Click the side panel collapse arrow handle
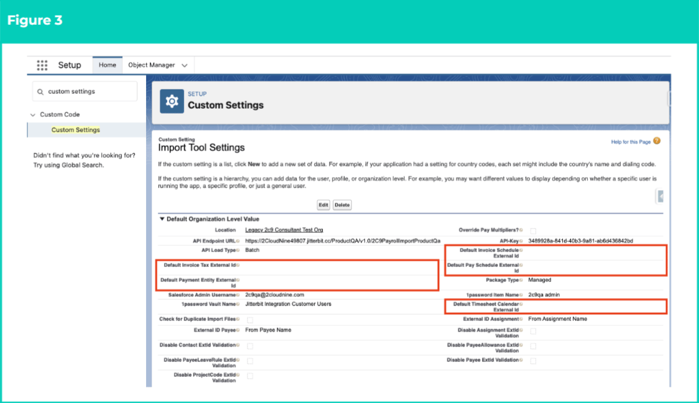 [x=660, y=196]
